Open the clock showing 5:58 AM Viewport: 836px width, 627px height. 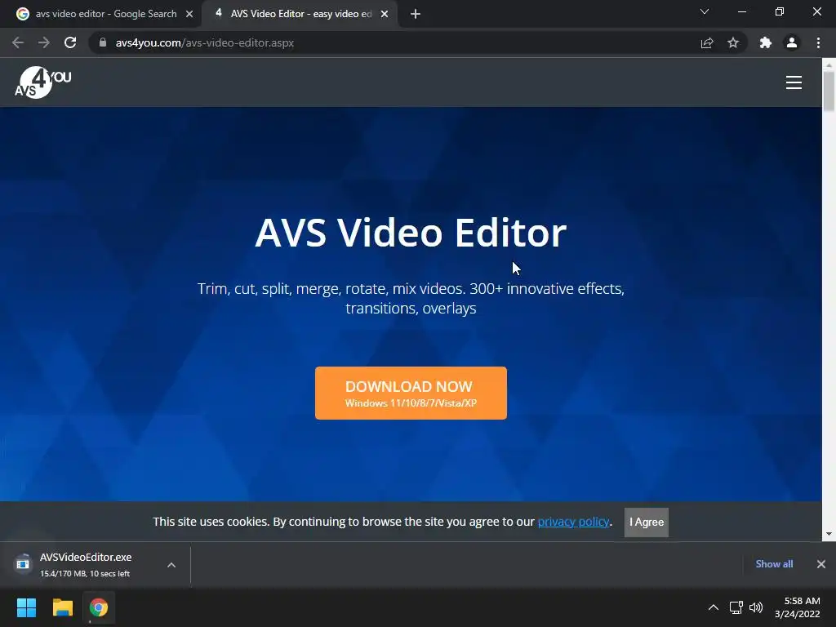[x=797, y=607]
